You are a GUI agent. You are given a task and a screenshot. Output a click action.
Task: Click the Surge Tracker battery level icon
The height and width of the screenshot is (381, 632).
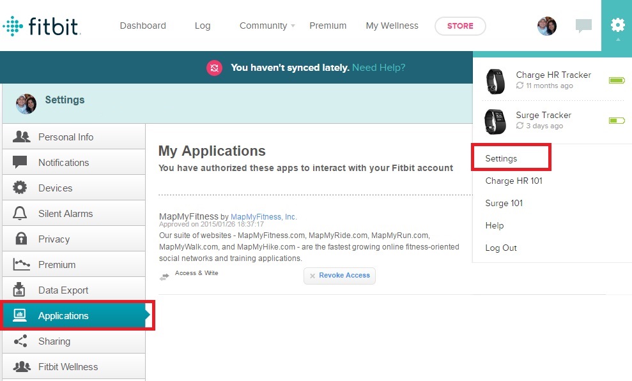(x=617, y=121)
